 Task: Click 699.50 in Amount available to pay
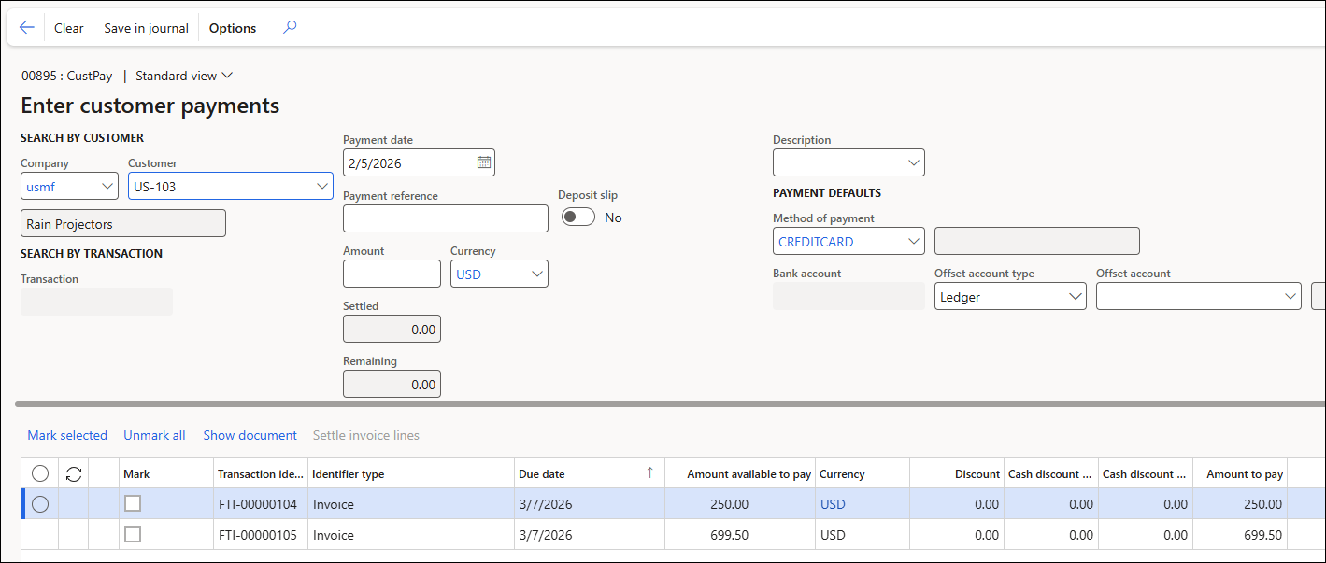[730, 535]
